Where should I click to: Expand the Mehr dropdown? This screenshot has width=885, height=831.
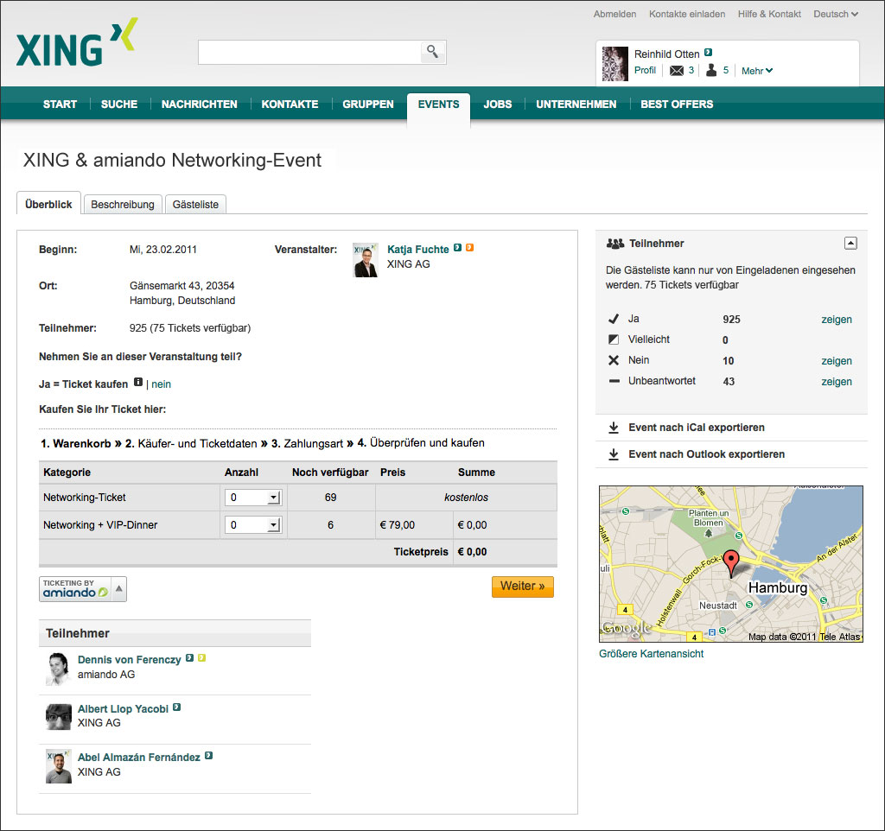(757, 71)
